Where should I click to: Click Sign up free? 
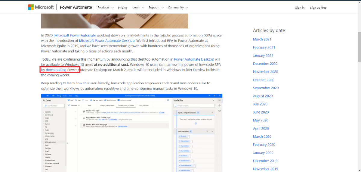(x=318, y=8)
